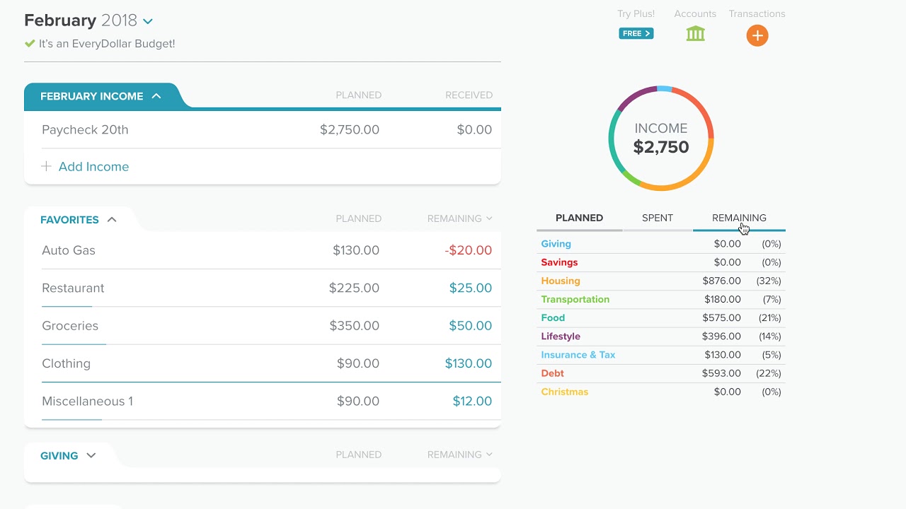Switch to the Remaining tab
Screen dimensions: 906x509
click(x=739, y=218)
